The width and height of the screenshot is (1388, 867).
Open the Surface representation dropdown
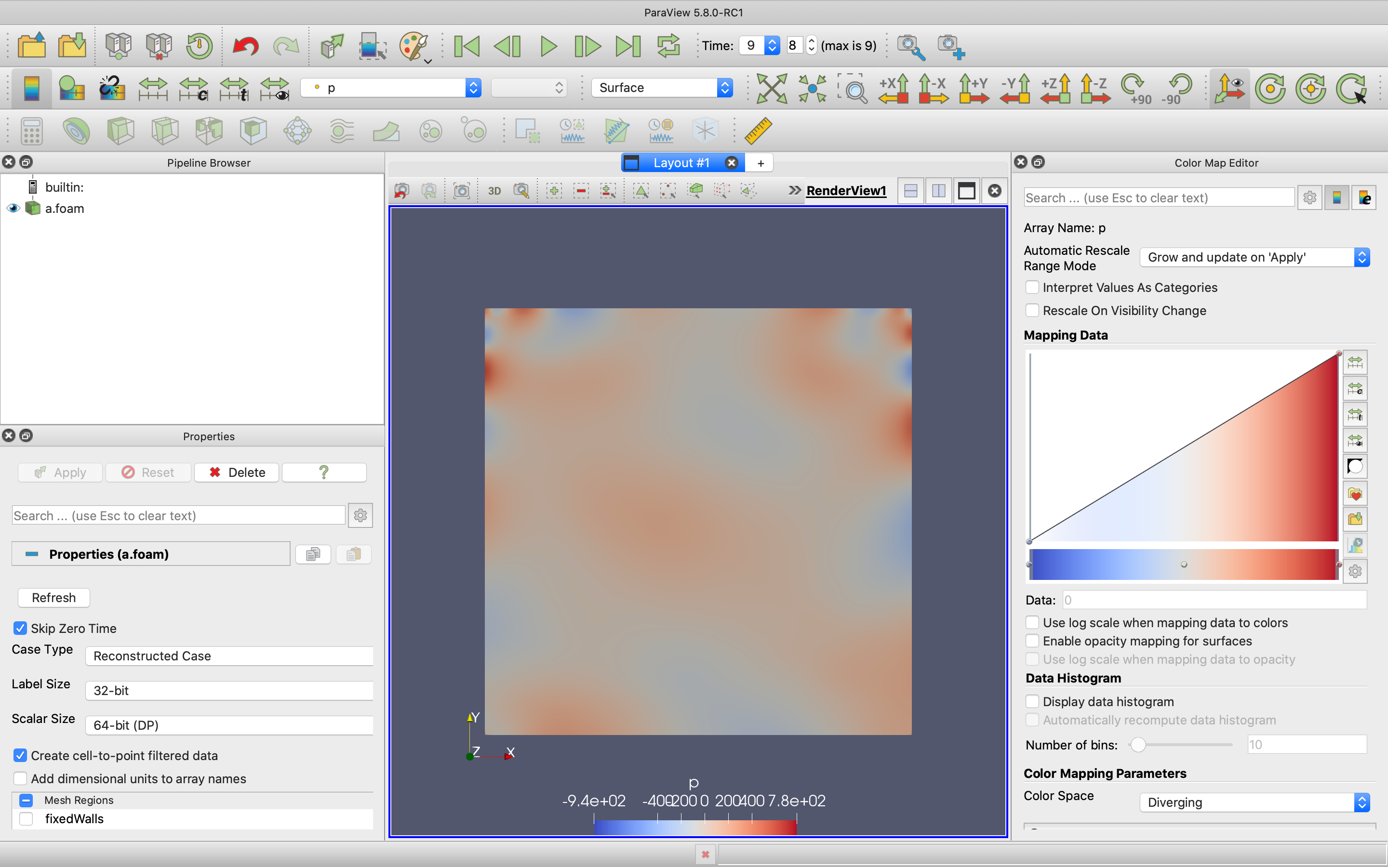pyautogui.click(x=662, y=88)
